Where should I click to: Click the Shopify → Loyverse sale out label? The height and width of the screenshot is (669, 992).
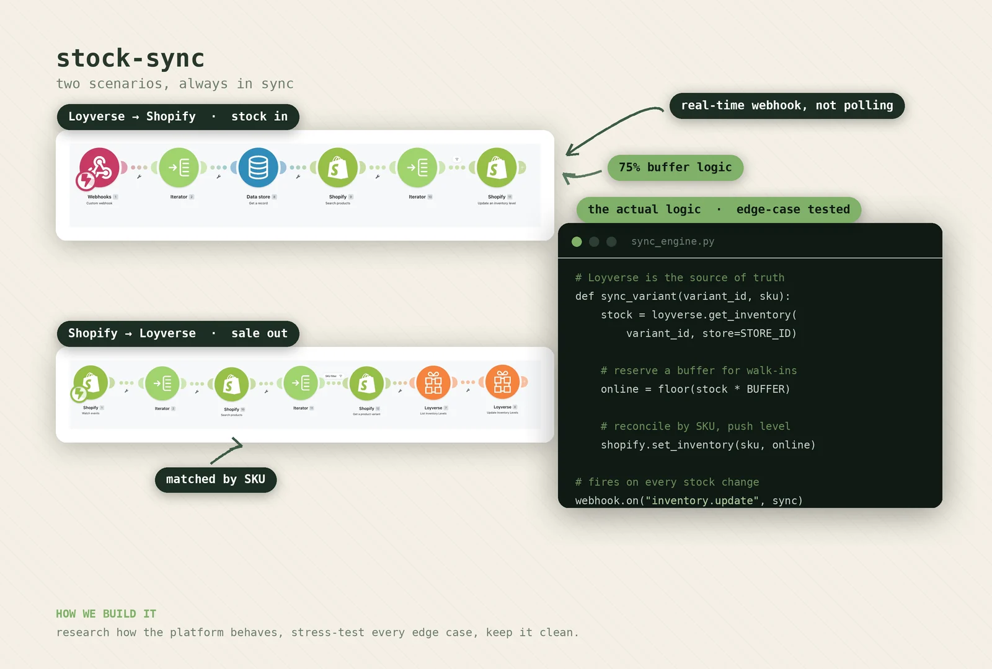coord(178,333)
